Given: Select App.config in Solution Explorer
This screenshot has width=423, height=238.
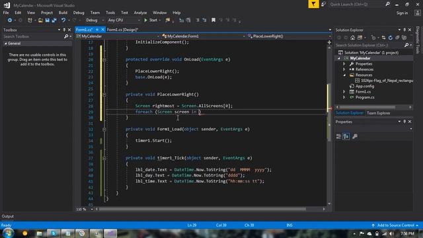Looking at the screenshot, I should coord(365,87).
